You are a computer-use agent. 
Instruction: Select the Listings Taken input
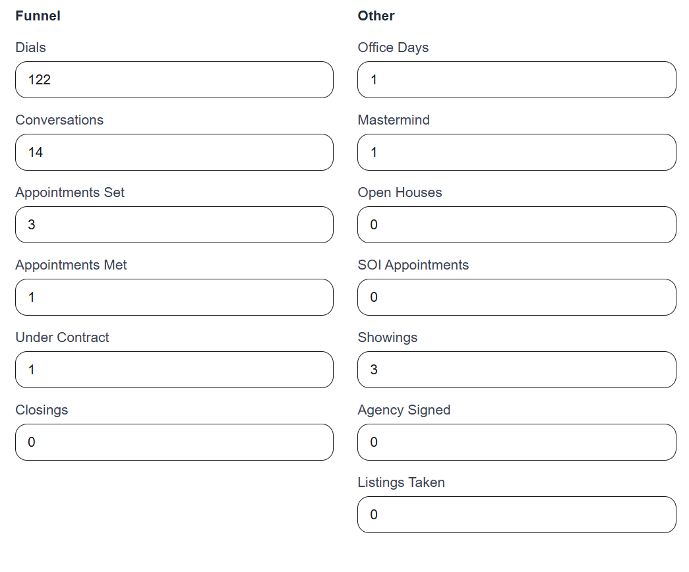click(517, 515)
